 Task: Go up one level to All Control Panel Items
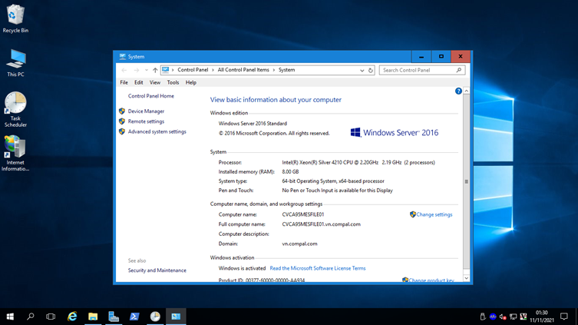point(155,70)
